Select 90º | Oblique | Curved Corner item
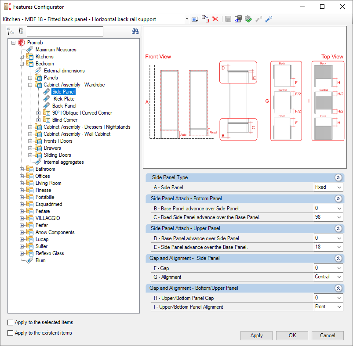Viewport: 353px width, 346px height. tap(82, 113)
